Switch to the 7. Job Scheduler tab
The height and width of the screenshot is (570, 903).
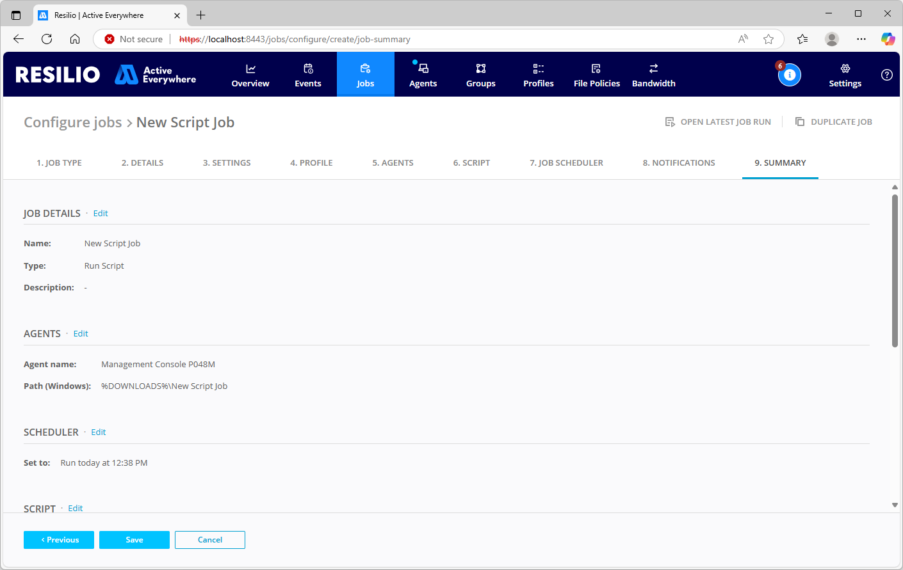566,163
